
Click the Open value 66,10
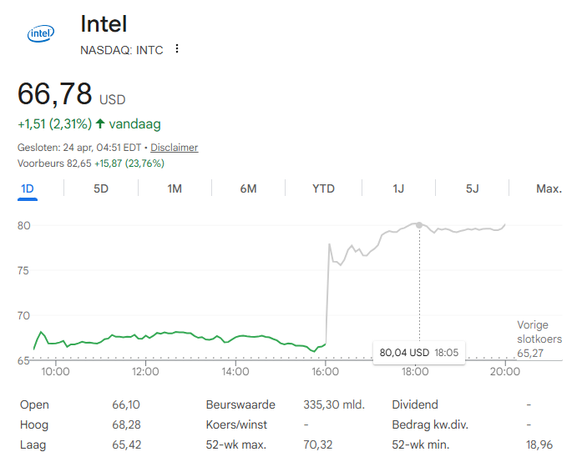pos(126,404)
